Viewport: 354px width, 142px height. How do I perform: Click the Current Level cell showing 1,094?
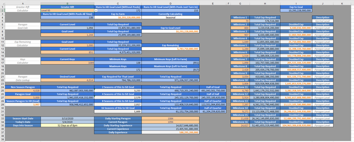(67, 28)
